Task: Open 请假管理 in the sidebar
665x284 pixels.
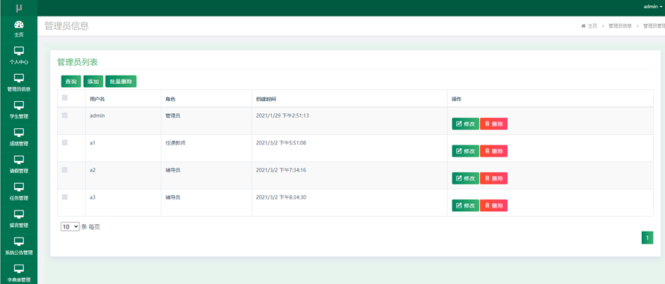Action: coord(19,165)
